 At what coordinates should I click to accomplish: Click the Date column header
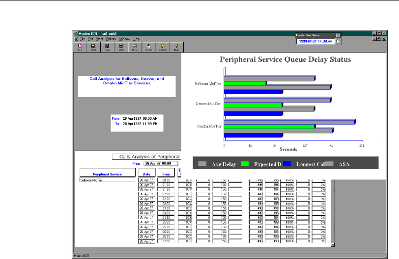pyautogui.click(x=146, y=173)
